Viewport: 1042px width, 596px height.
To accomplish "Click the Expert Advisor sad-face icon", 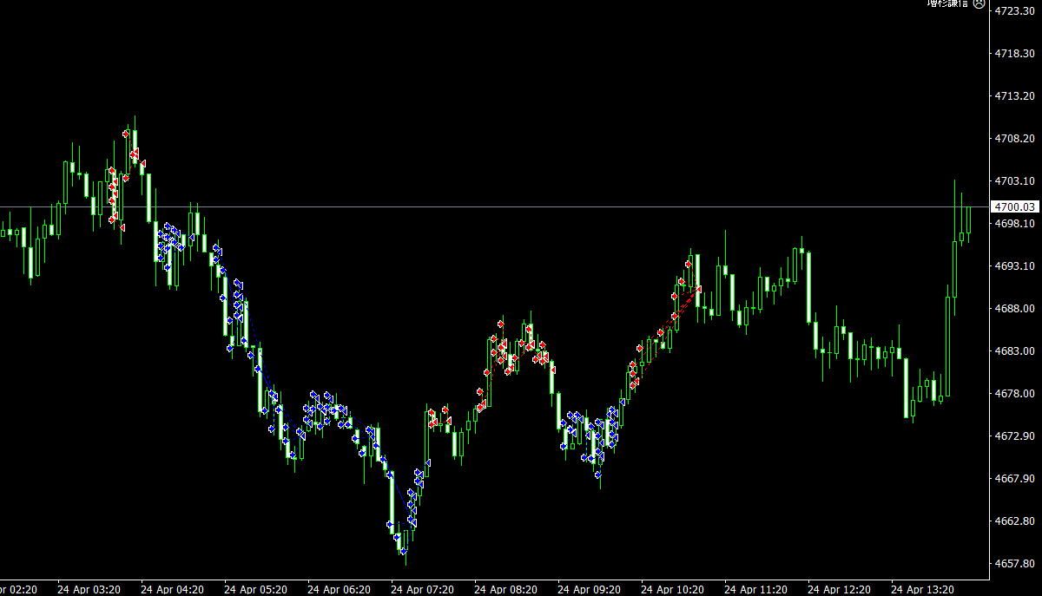I will (x=979, y=3).
